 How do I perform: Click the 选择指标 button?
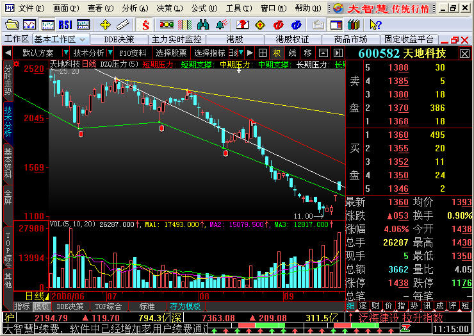click(x=209, y=53)
